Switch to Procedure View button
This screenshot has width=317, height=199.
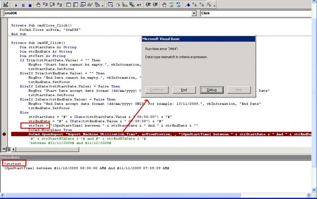(x=3, y=149)
